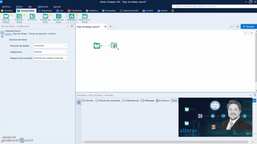
Task: Run the workflow with Ejecutar
Action: click(x=249, y=26)
